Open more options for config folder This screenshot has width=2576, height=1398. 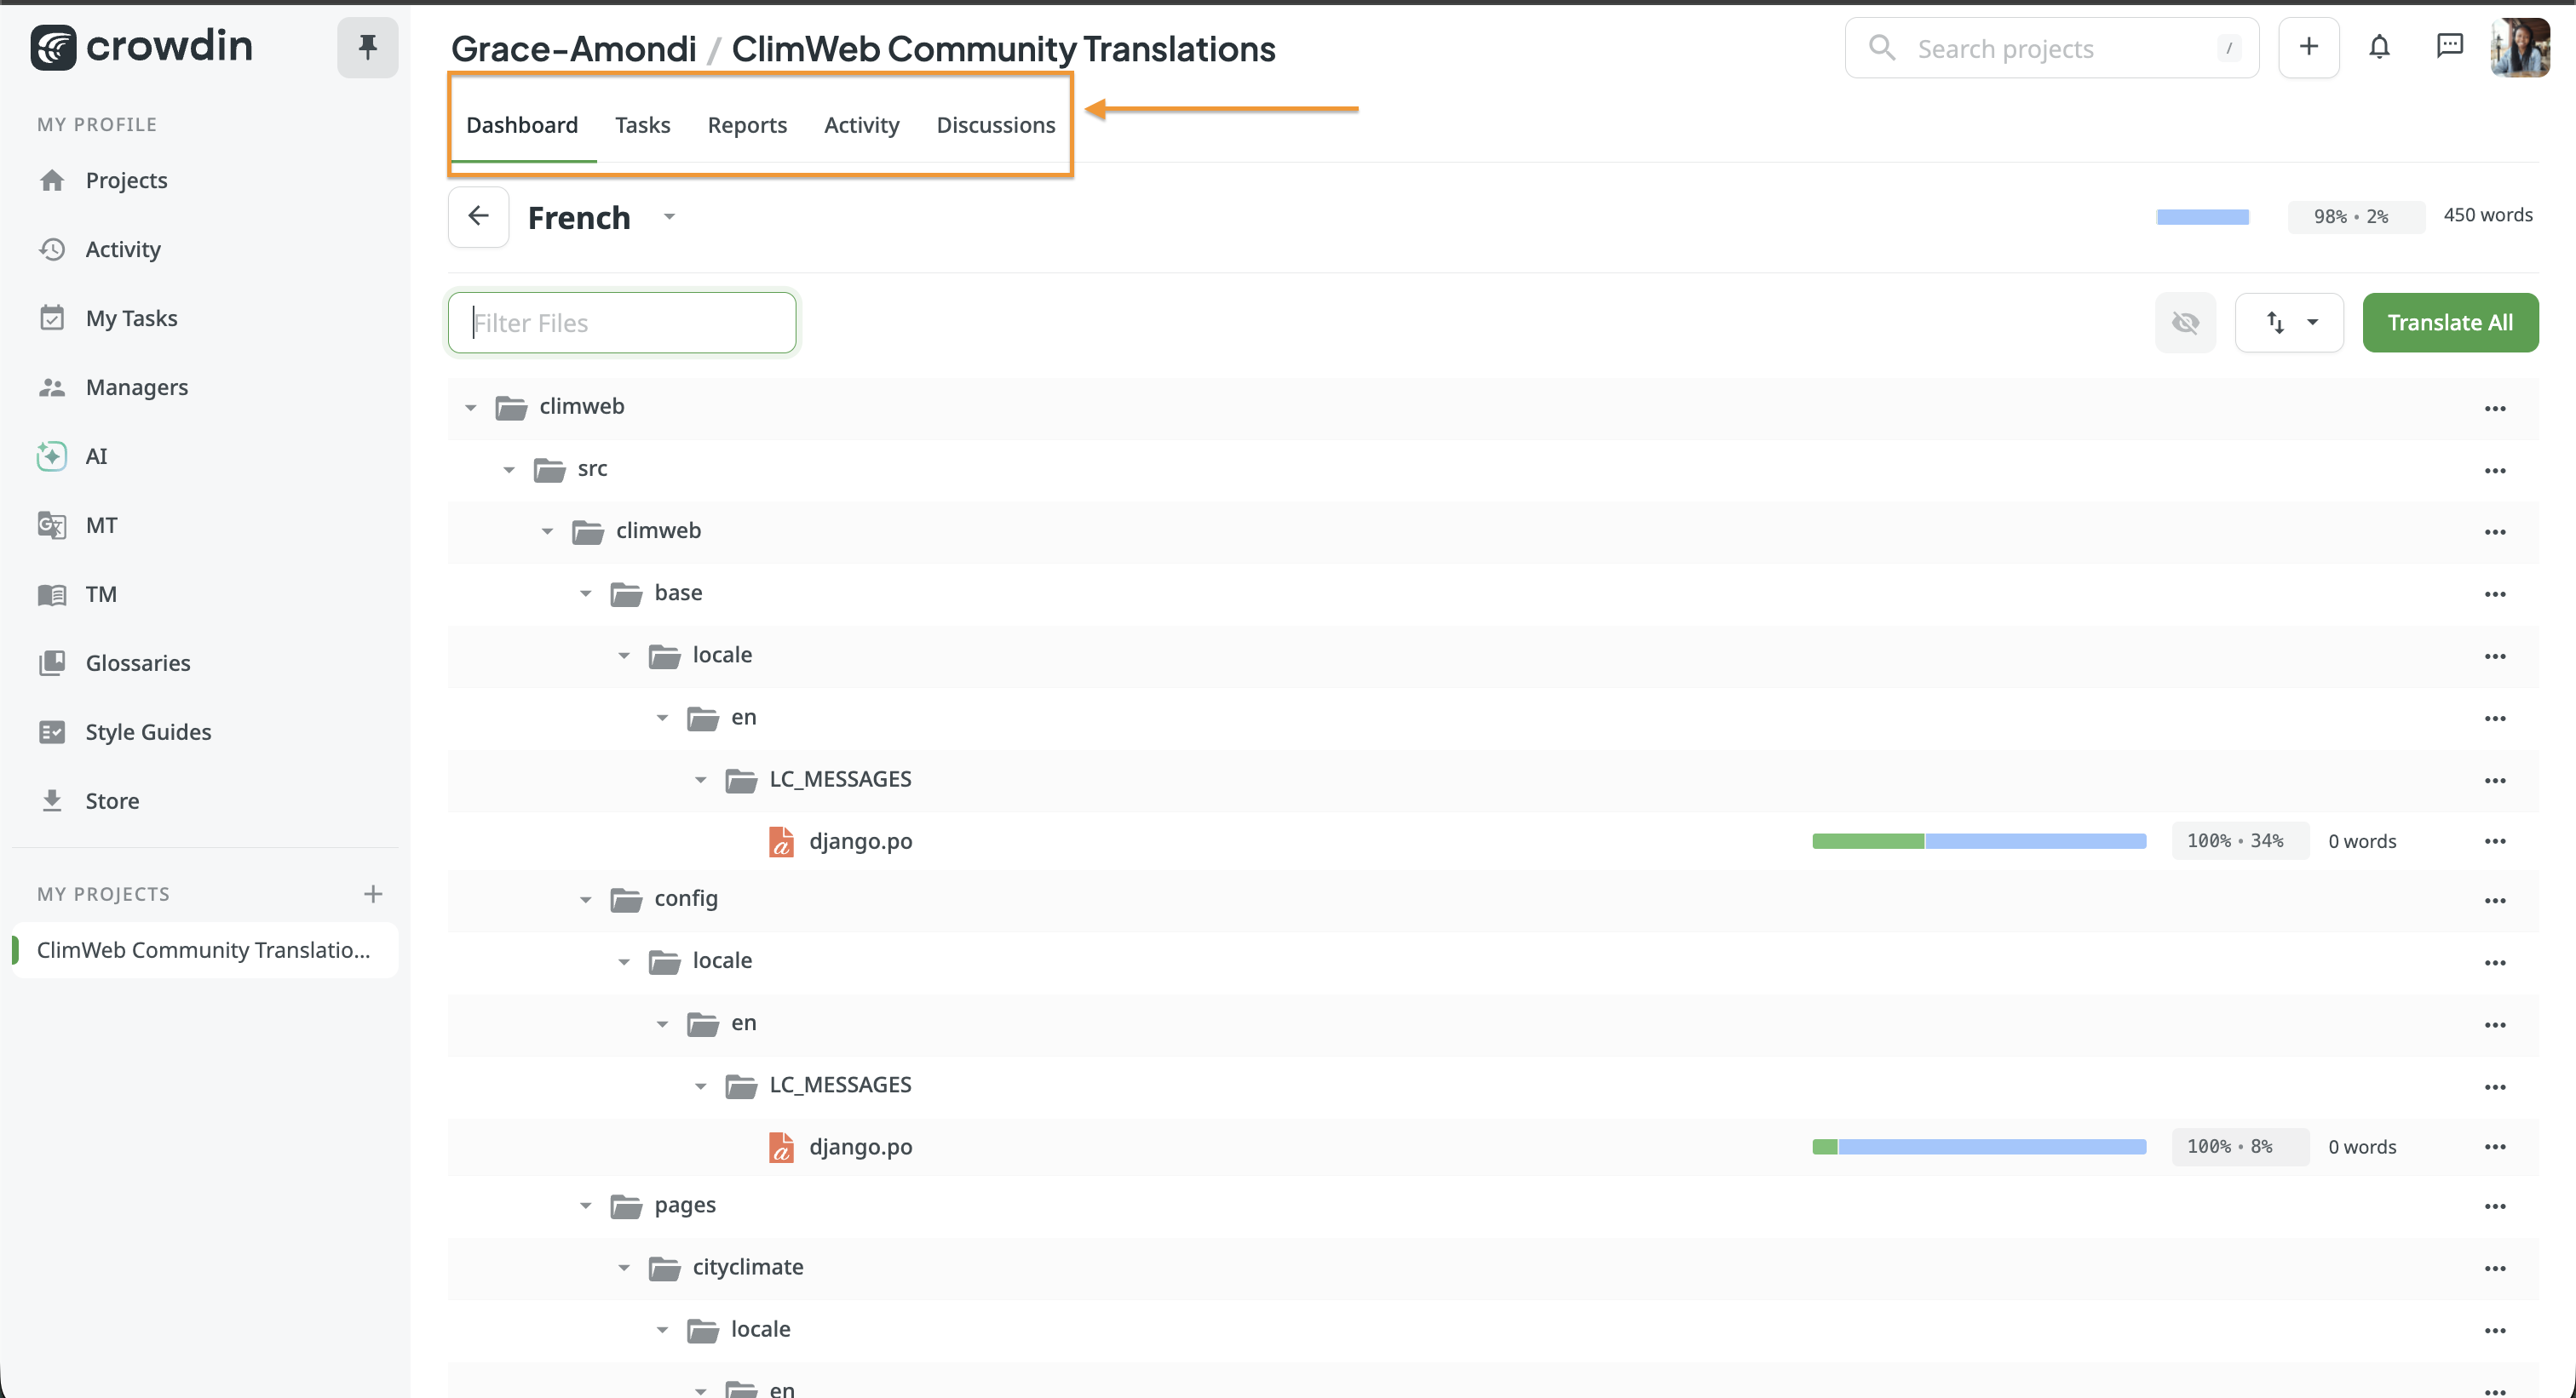[x=2495, y=900]
